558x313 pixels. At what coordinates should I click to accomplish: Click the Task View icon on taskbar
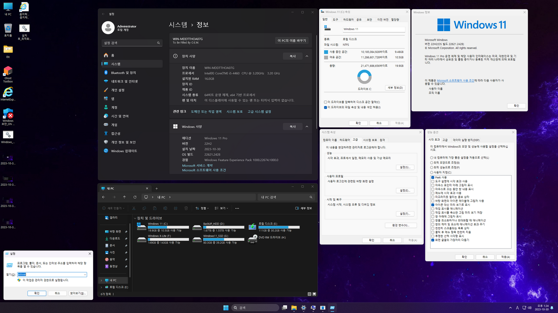click(284, 308)
